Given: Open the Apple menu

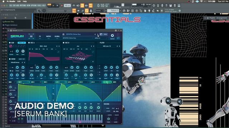Looking at the screenshot, I should pos(3,1).
